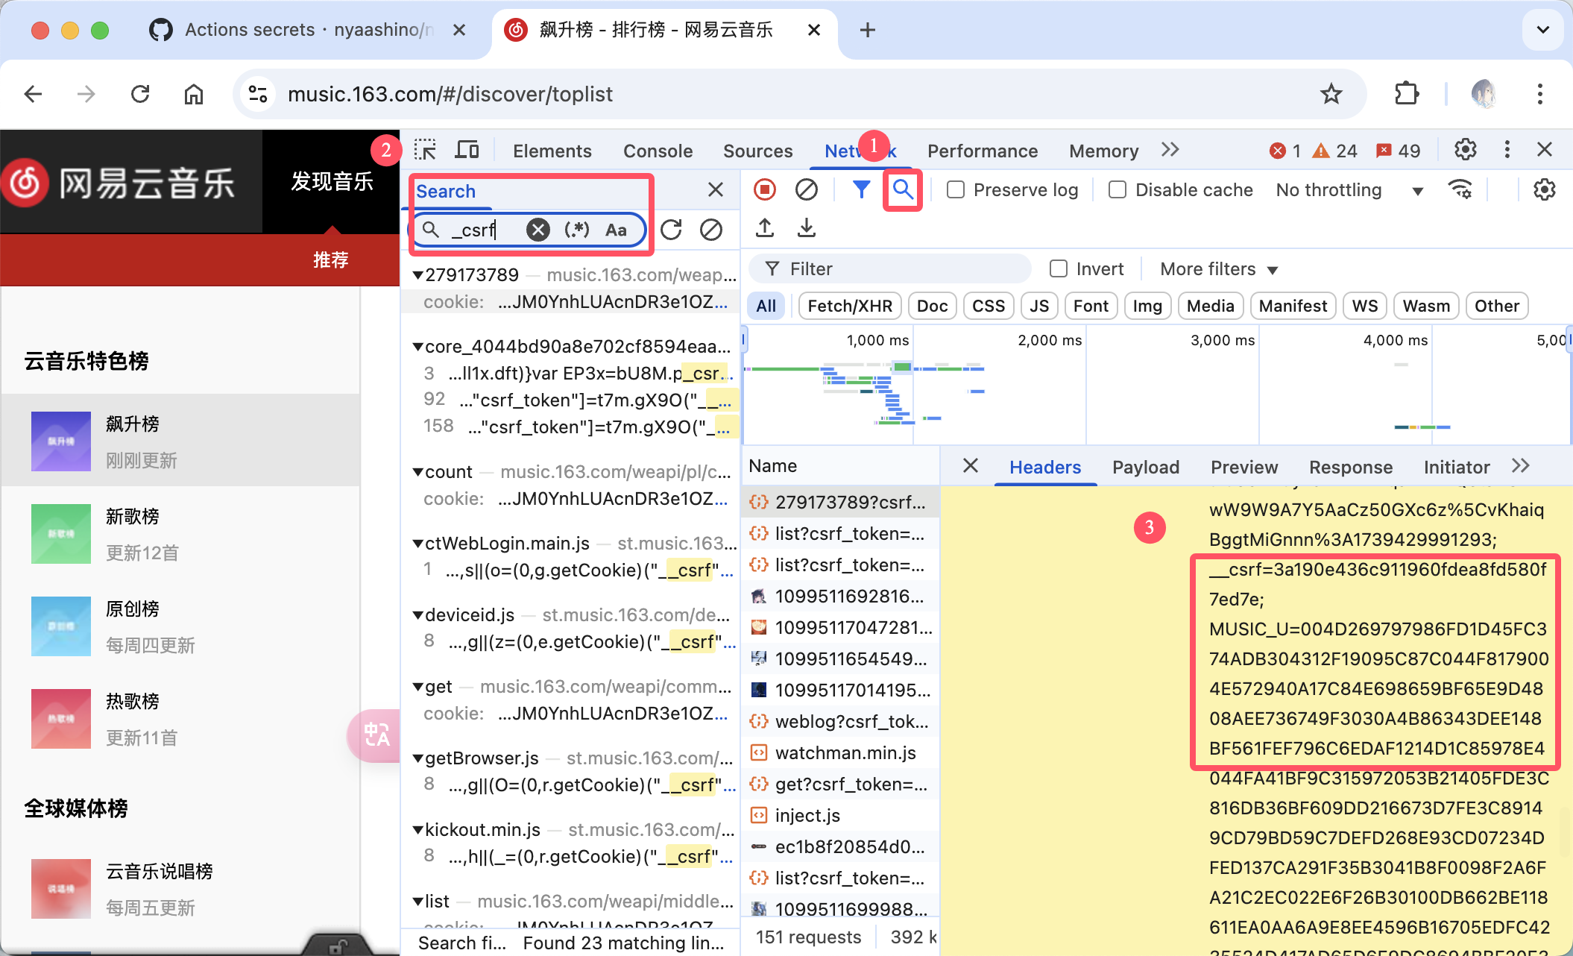Select the All filter chip
This screenshot has width=1573, height=956.
(x=766, y=306)
